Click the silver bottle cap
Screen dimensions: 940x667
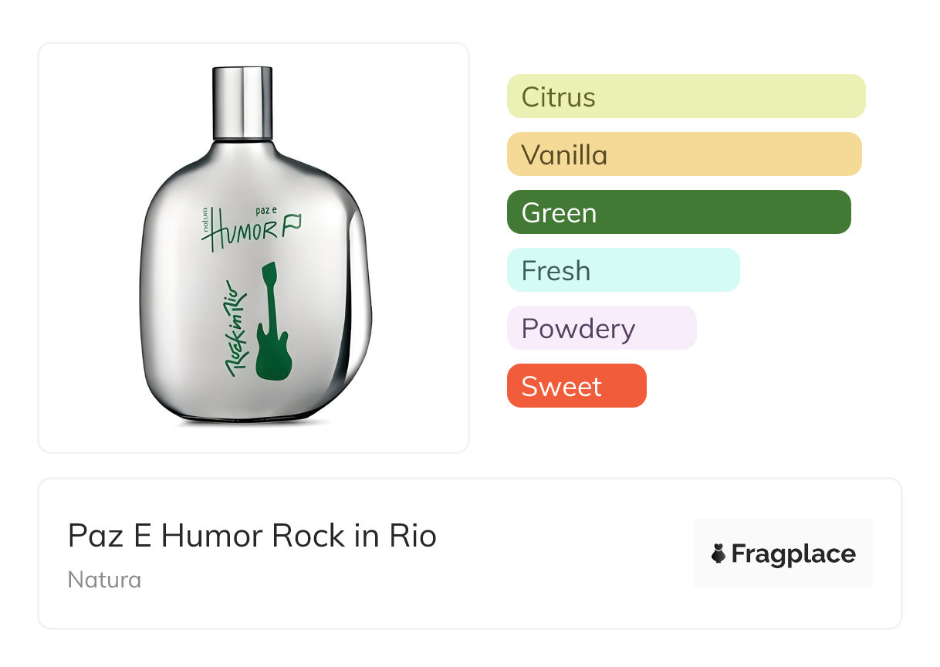click(242, 102)
